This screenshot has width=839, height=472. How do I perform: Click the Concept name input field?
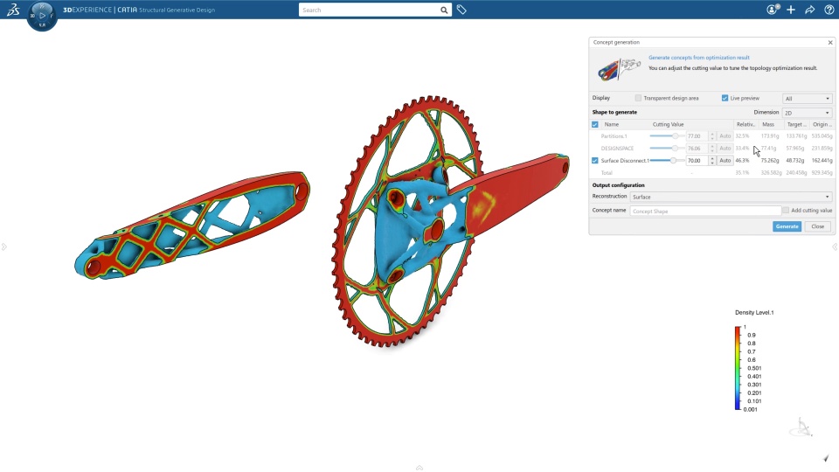pos(705,211)
